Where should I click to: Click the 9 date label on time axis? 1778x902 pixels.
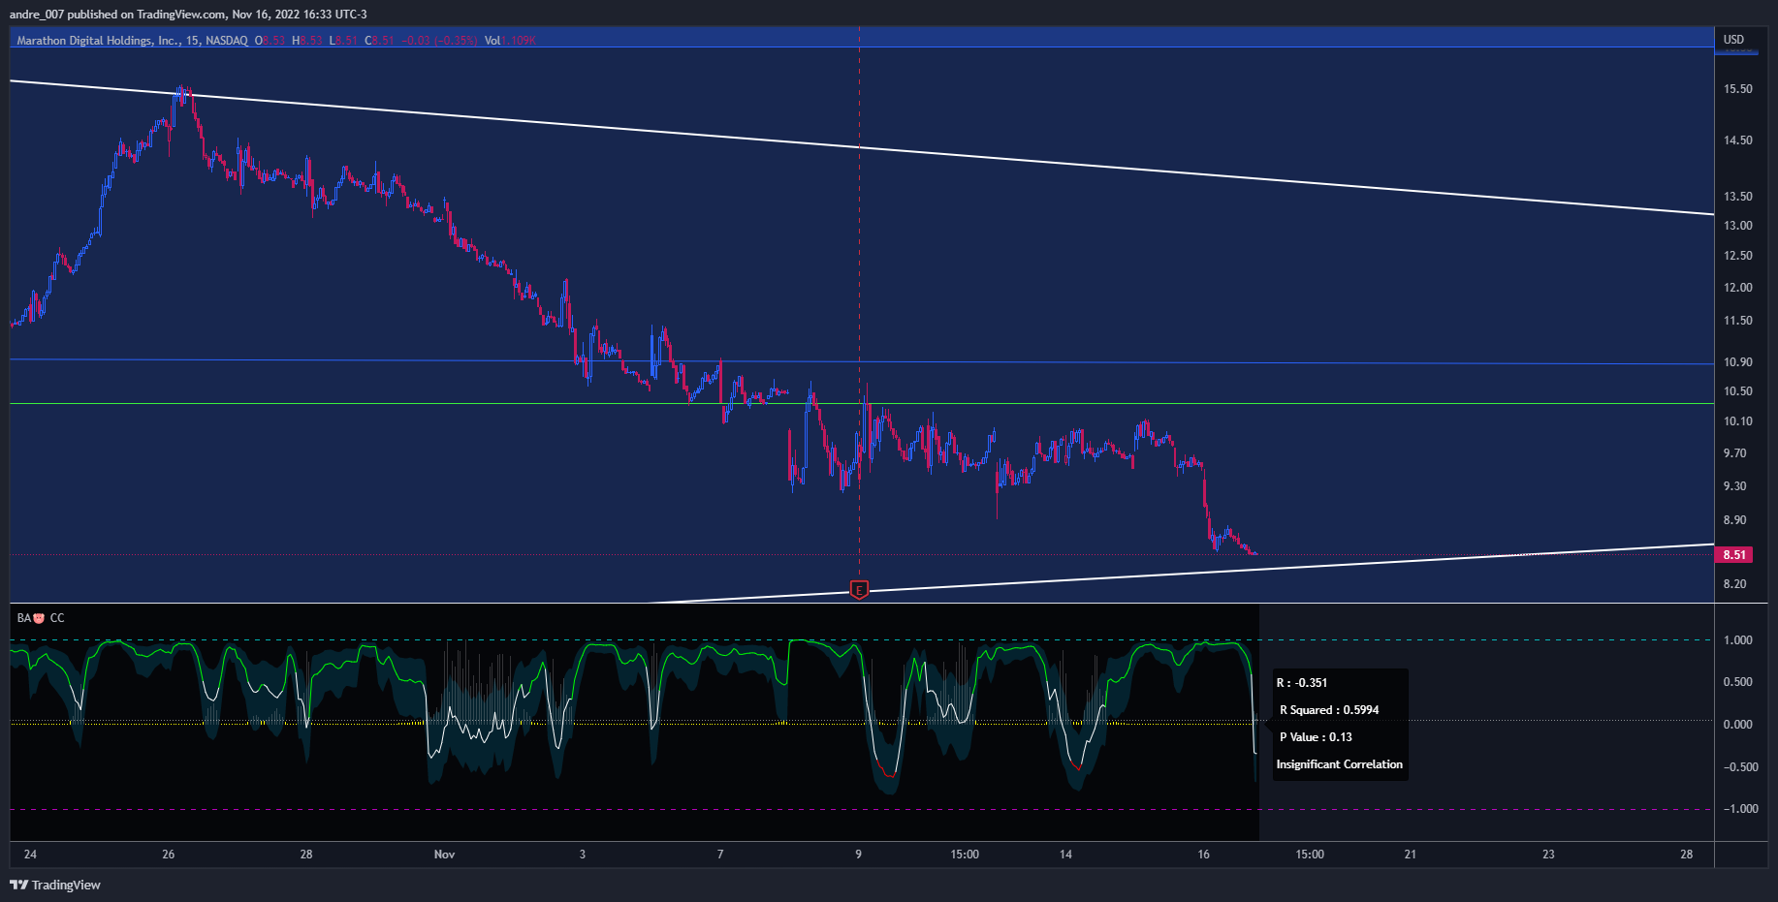click(858, 855)
